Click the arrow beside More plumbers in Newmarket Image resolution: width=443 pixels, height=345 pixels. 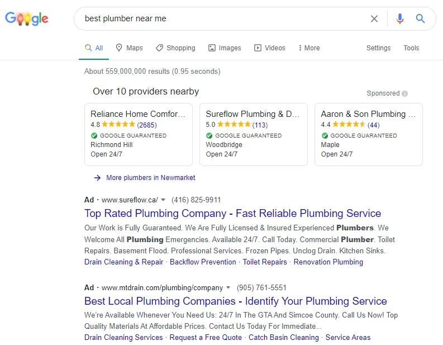97,178
